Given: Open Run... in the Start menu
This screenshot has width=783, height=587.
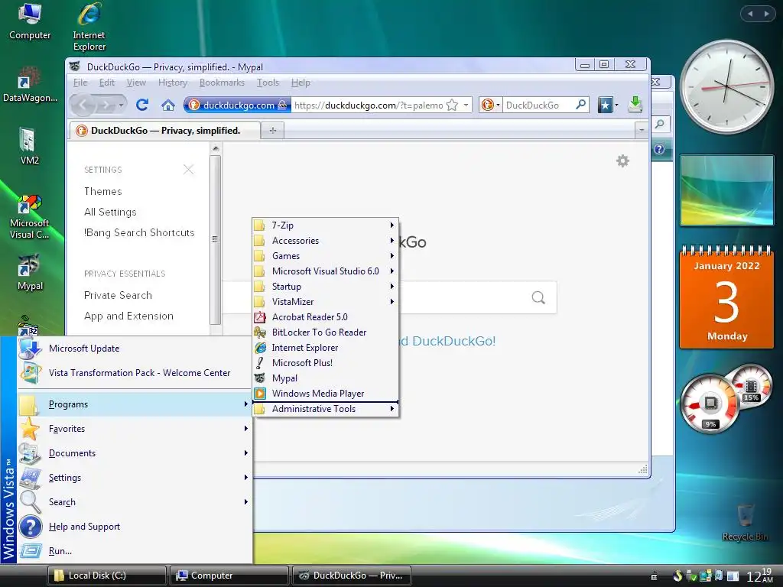Looking at the screenshot, I should (135, 551).
